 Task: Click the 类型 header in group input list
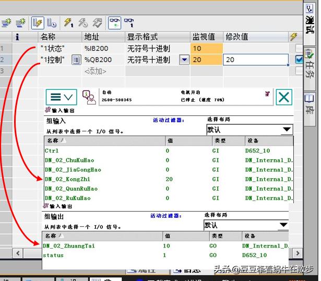pyautogui.click(x=229, y=140)
